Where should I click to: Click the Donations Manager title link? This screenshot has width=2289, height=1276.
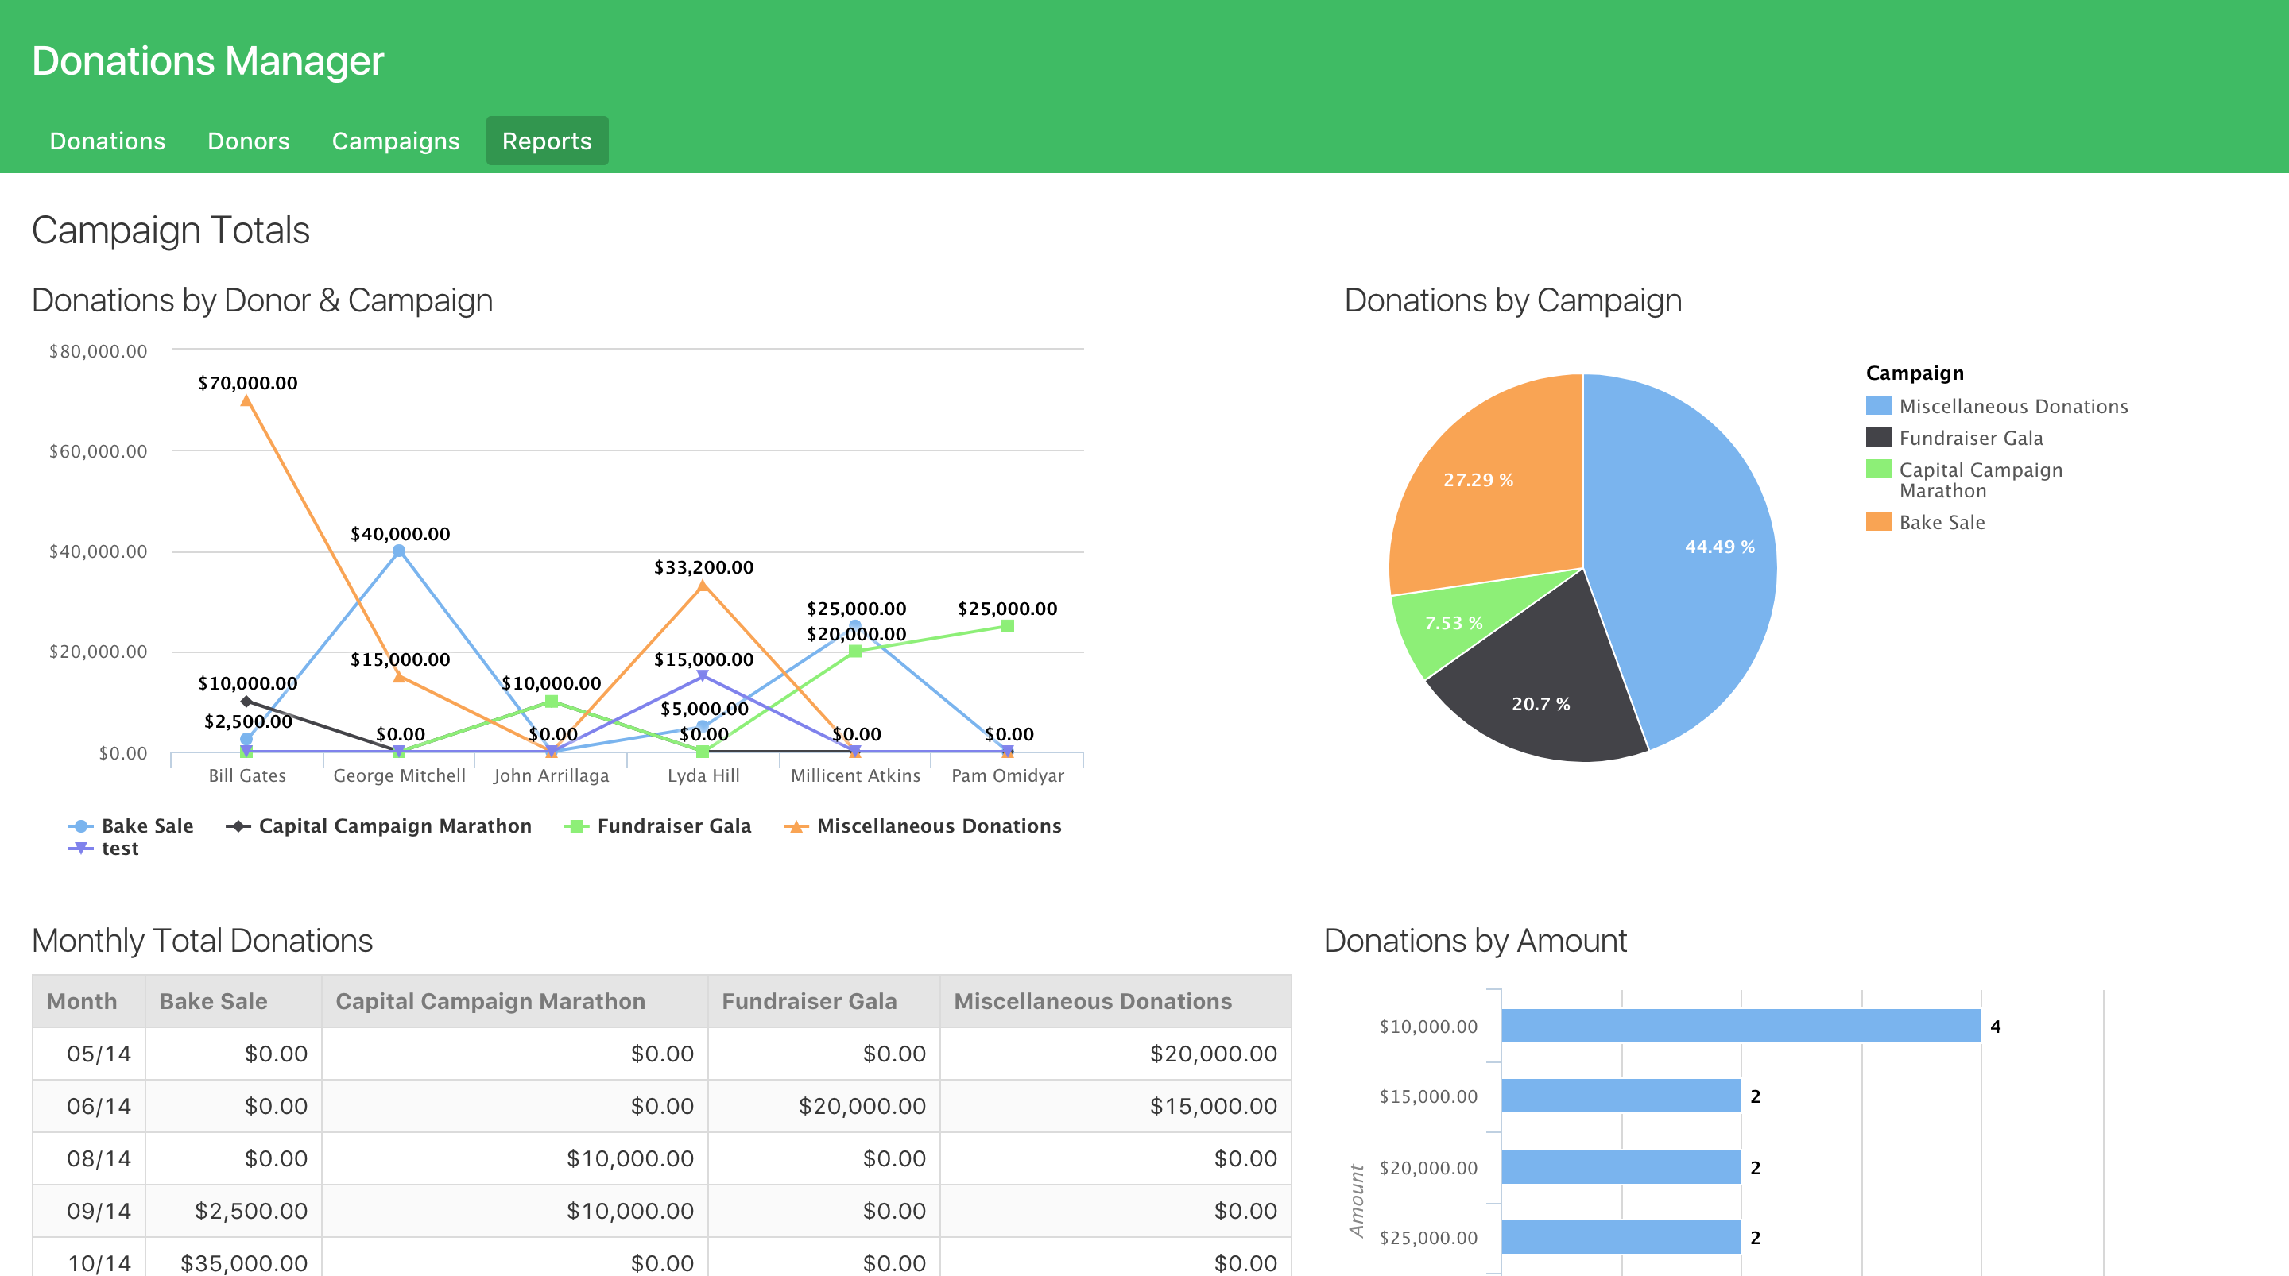pyautogui.click(x=207, y=60)
